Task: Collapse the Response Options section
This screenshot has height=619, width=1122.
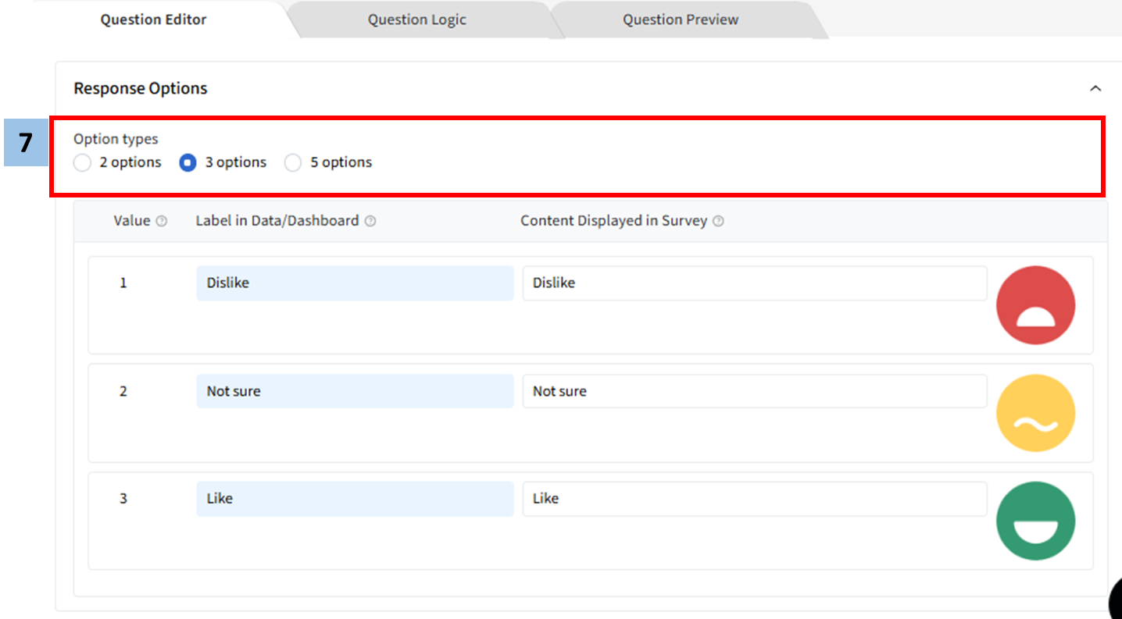Action: point(1095,88)
